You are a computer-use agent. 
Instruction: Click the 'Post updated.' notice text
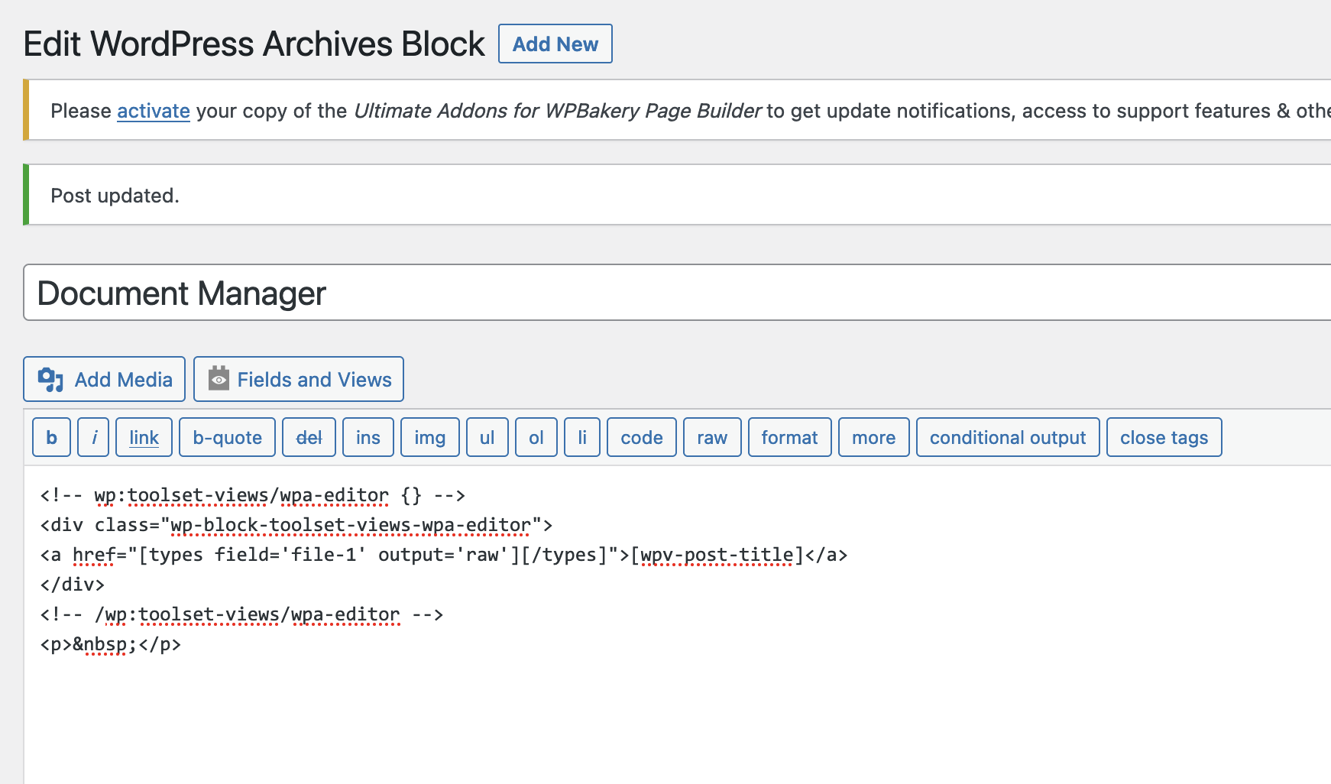click(115, 196)
